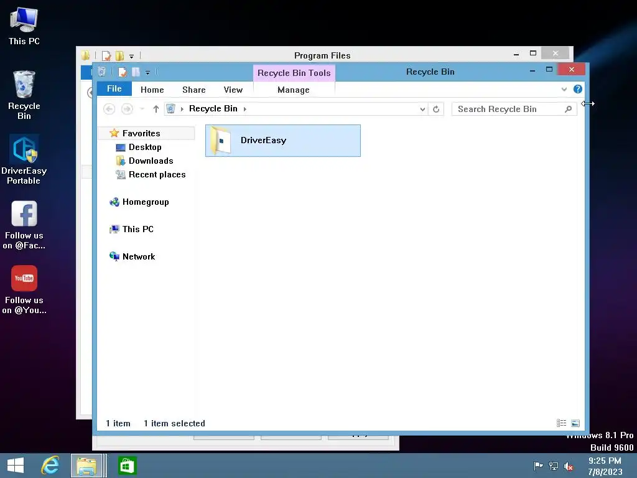This screenshot has width=637, height=478.
Task: Click Recycle Bin system icon in title bar
Action: point(101,72)
